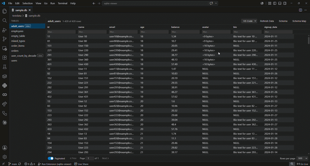This screenshot has width=310, height=166.
Task: Open Source Control view
Action: coord(5,39)
